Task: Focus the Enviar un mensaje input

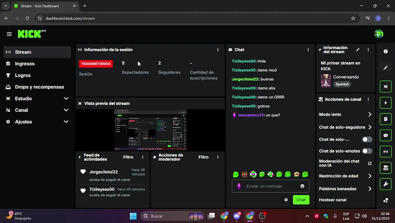Action: (x=270, y=186)
